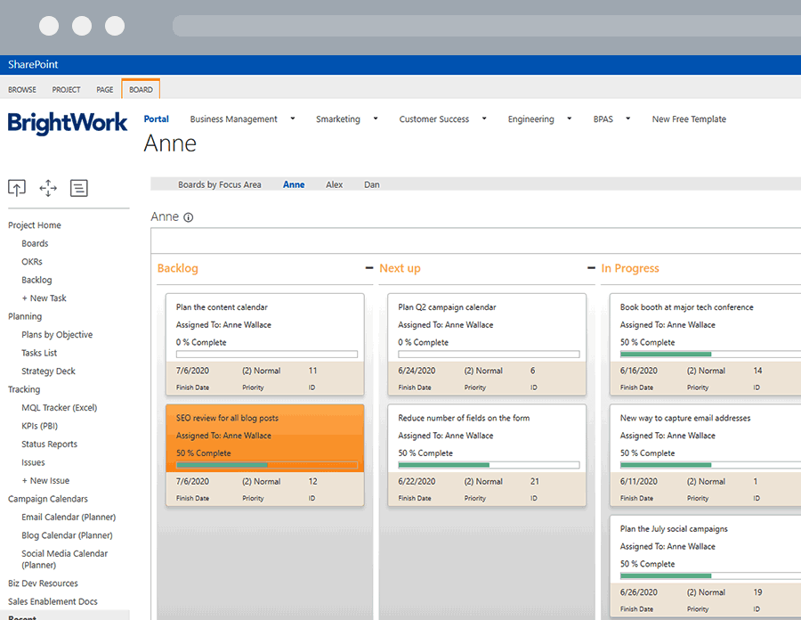The image size is (801, 620).
Task: Click the page layout list icon
Action: tap(78, 188)
